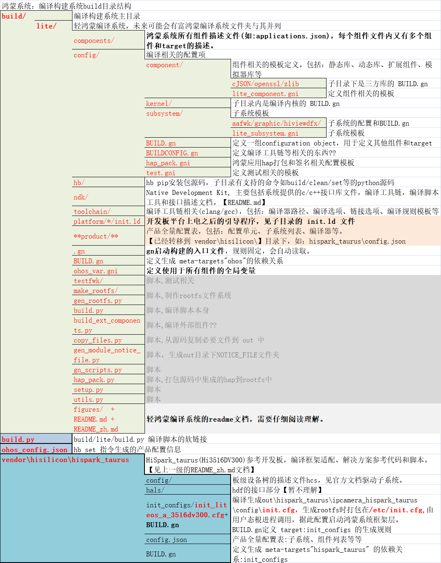Open the toolchain/ clang/gcc directory
The width and height of the screenshot is (441, 563).
pos(91,211)
